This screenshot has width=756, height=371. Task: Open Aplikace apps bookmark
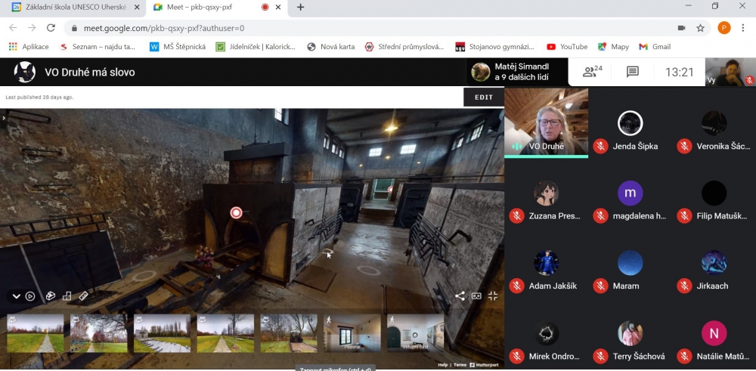(29, 47)
